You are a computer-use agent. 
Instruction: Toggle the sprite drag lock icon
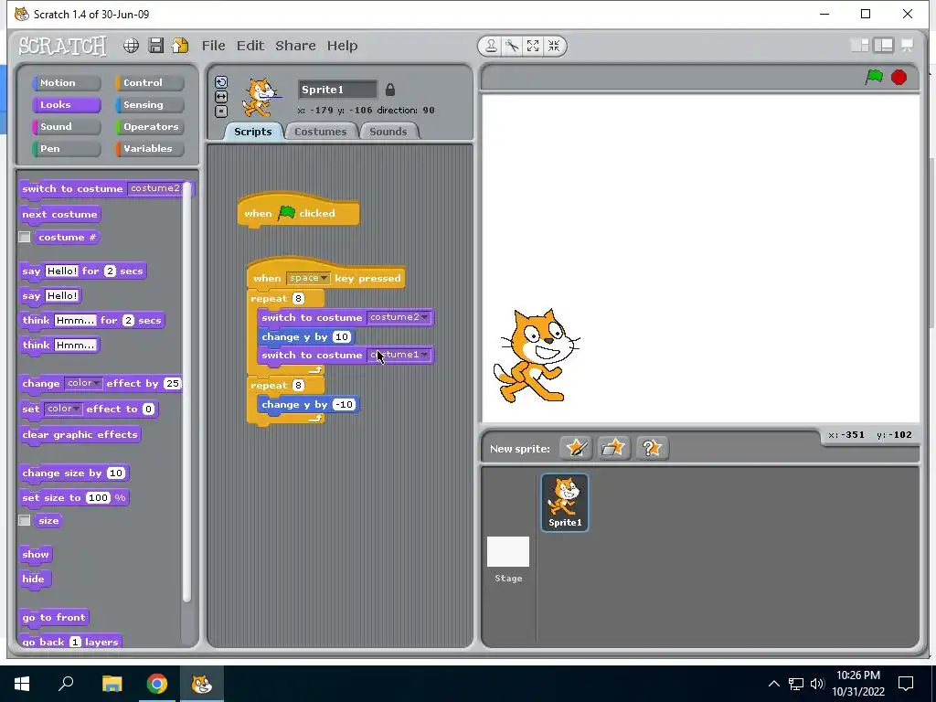389,90
